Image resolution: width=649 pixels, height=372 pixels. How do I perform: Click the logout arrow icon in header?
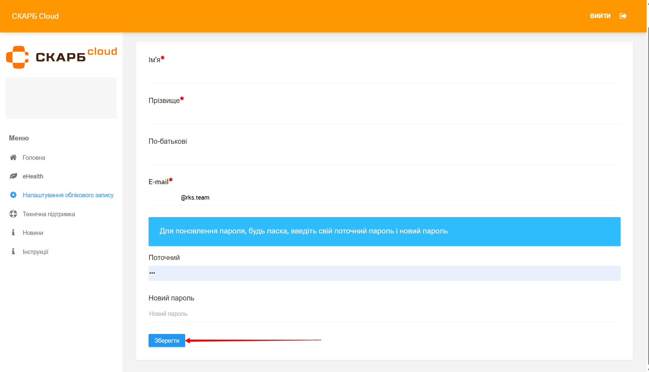tap(623, 16)
